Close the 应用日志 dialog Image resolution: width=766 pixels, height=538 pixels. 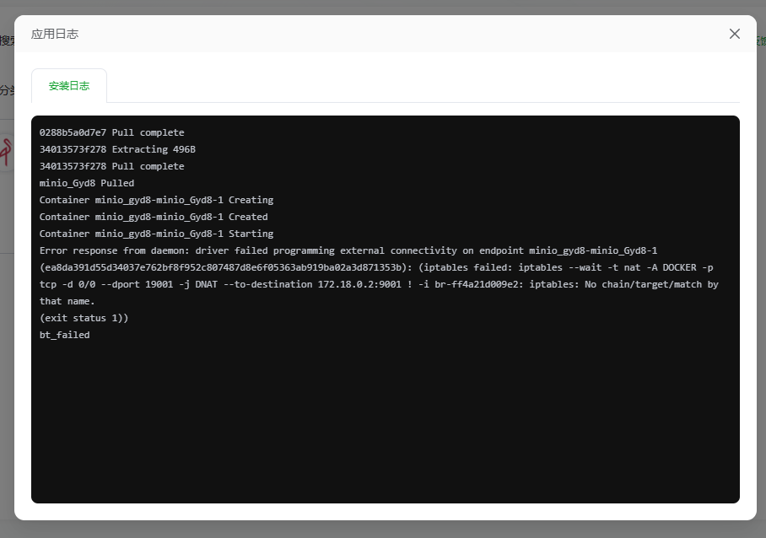click(734, 34)
